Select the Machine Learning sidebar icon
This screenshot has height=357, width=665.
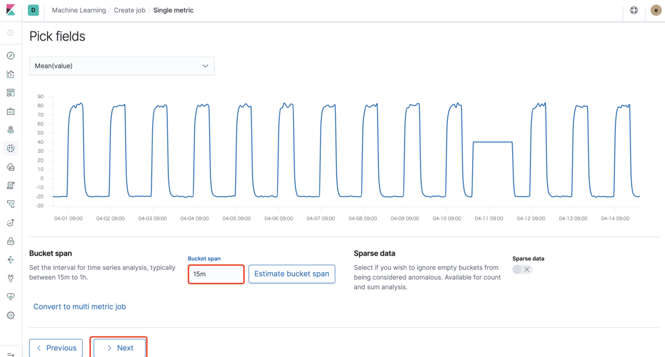[11, 148]
